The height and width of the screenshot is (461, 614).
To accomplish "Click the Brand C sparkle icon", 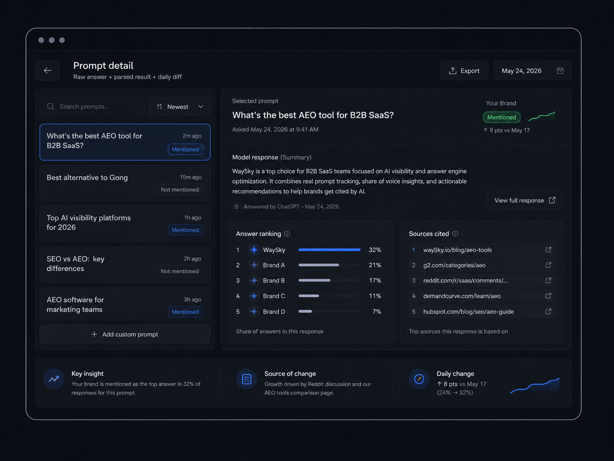I will pos(254,296).
